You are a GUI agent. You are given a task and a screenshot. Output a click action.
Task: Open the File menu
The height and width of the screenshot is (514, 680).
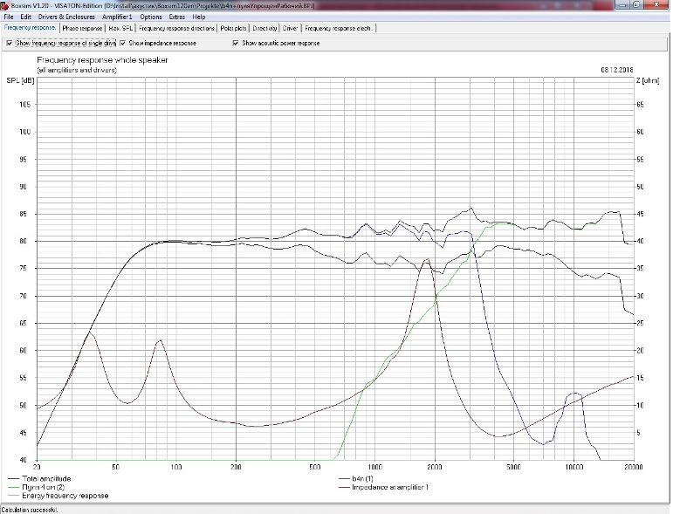click(x=8, y=17)
